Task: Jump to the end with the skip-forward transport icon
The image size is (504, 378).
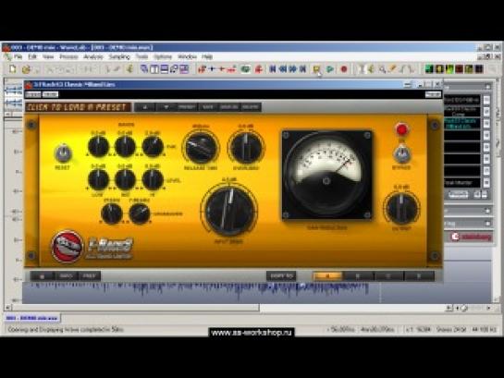Action: [302, 68]
